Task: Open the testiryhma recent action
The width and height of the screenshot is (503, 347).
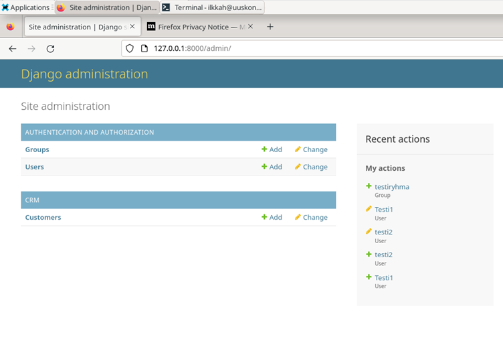Action: [391, 187]
